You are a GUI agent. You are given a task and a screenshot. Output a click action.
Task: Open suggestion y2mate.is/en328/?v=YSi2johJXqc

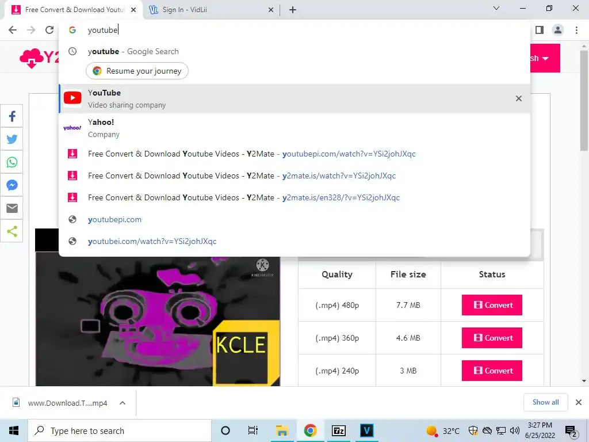(x=294, y=197)
